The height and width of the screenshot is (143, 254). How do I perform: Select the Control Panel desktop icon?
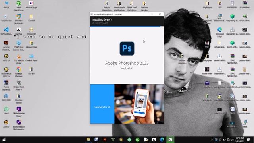(31, 58)
